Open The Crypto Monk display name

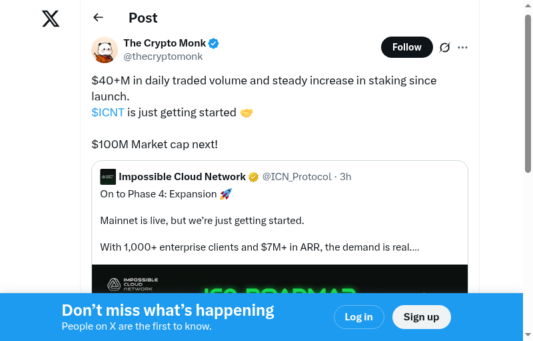point(165,43)
